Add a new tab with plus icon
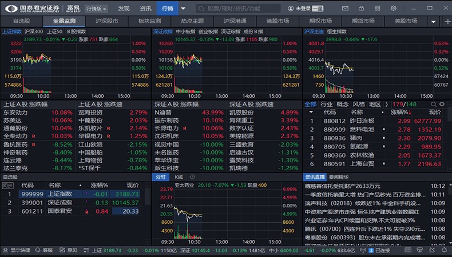Screen dimensions: 452x257 (447, 21)
